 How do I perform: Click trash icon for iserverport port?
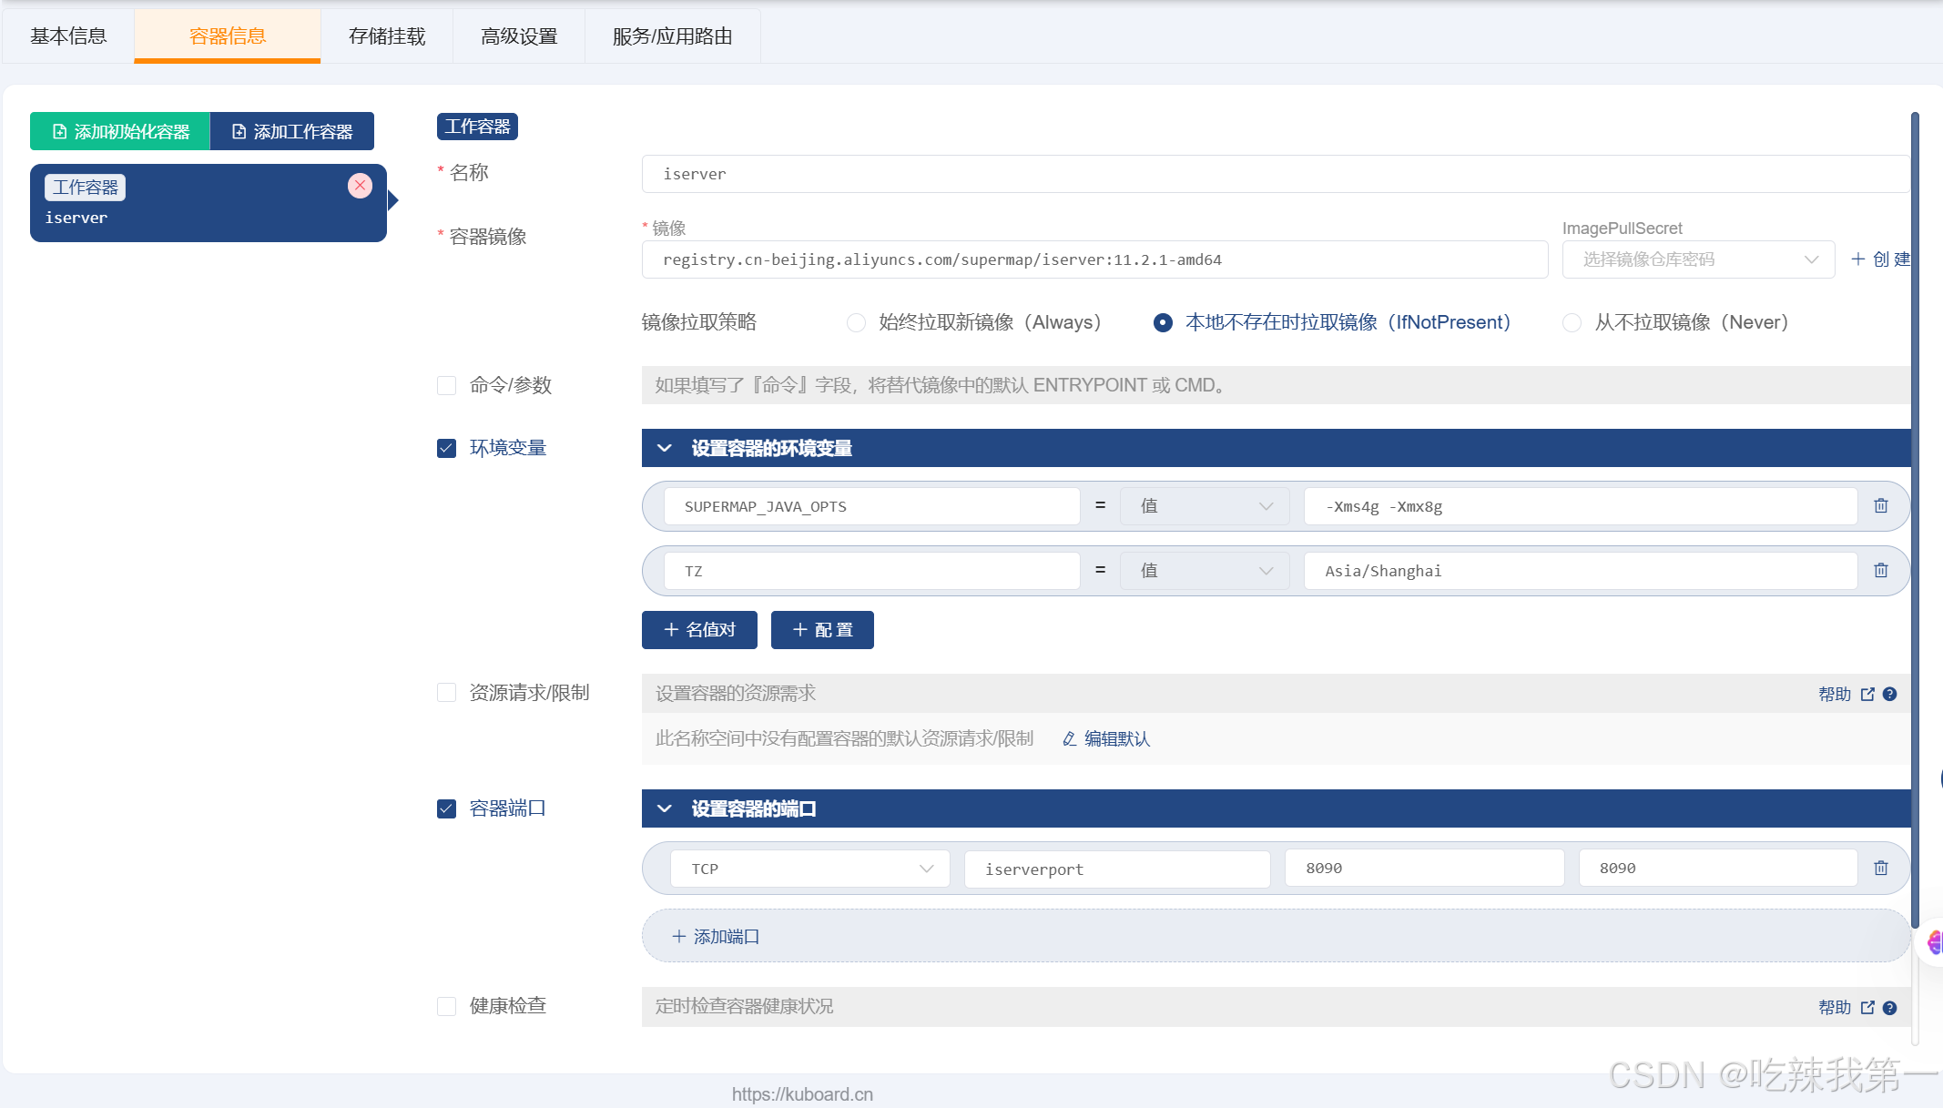pyautogui.click(x=1880, y=868)
